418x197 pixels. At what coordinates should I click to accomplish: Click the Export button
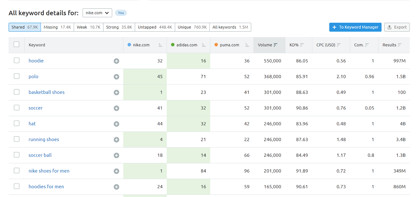tap(397, 27)
